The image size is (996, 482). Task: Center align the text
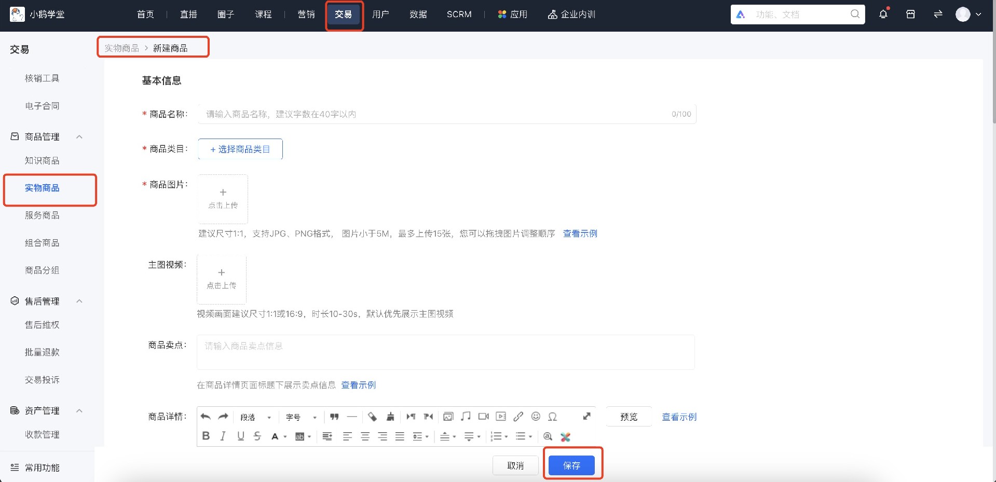(365, 436)
